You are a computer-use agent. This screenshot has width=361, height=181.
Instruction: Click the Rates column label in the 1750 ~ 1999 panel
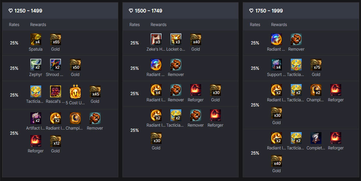(x=255, y=25)
